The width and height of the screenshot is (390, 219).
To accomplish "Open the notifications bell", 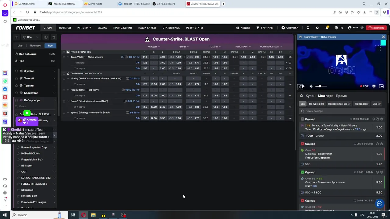I will tap(327, 28).
